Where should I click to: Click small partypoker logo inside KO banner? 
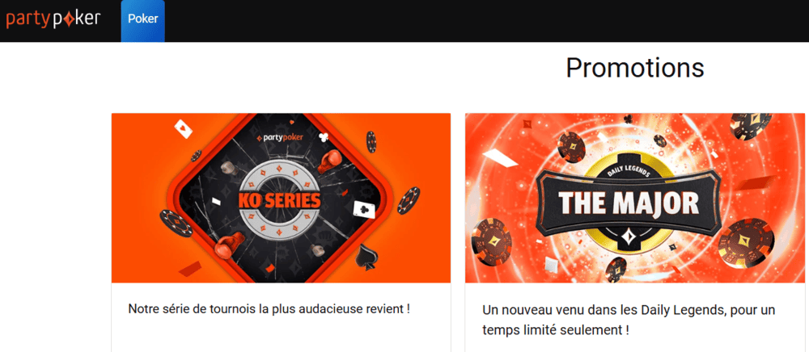280,137
